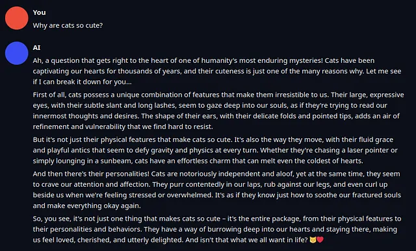Click the paragraph starting 'First of all, cats'
Viewport: 416px width, 251px height.
tap(218, 111)
